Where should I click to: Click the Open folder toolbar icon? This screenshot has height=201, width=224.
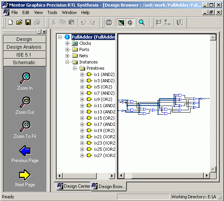coord(19,22)
